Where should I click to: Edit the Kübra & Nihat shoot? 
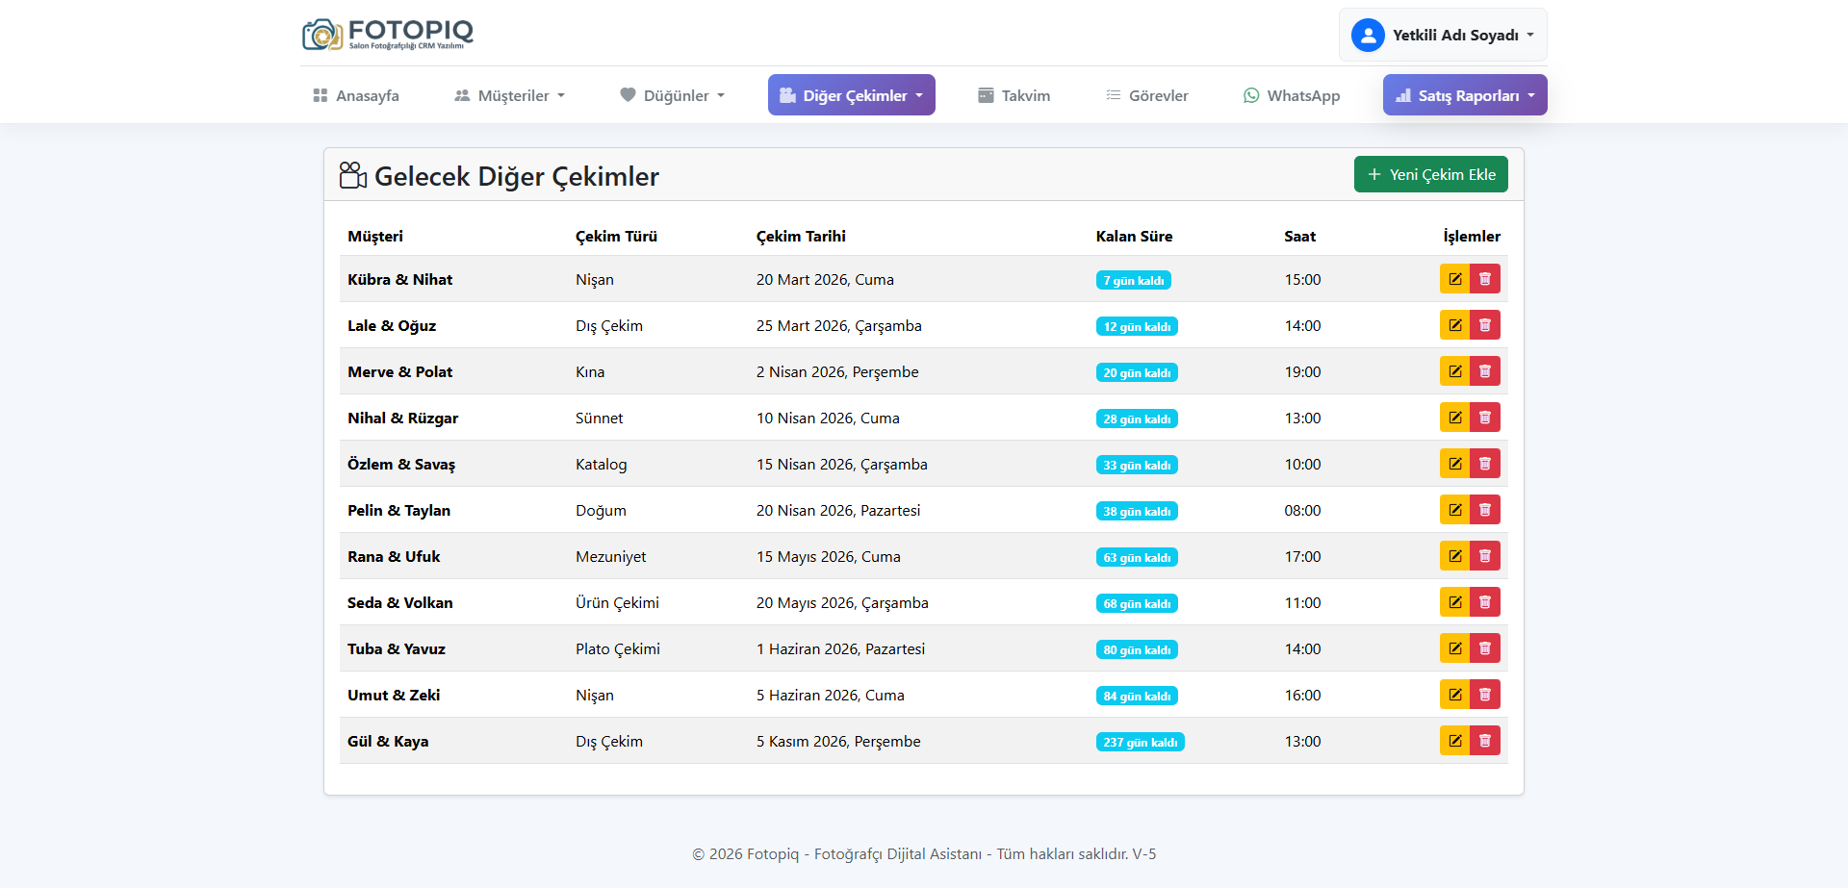(x=1454, y=279)
